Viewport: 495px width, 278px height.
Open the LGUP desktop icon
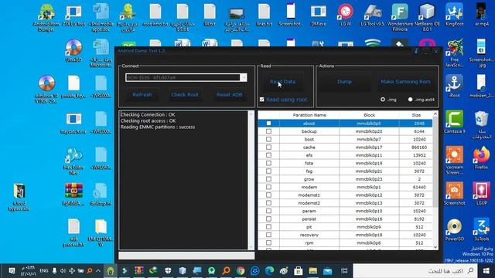point(481,194)
